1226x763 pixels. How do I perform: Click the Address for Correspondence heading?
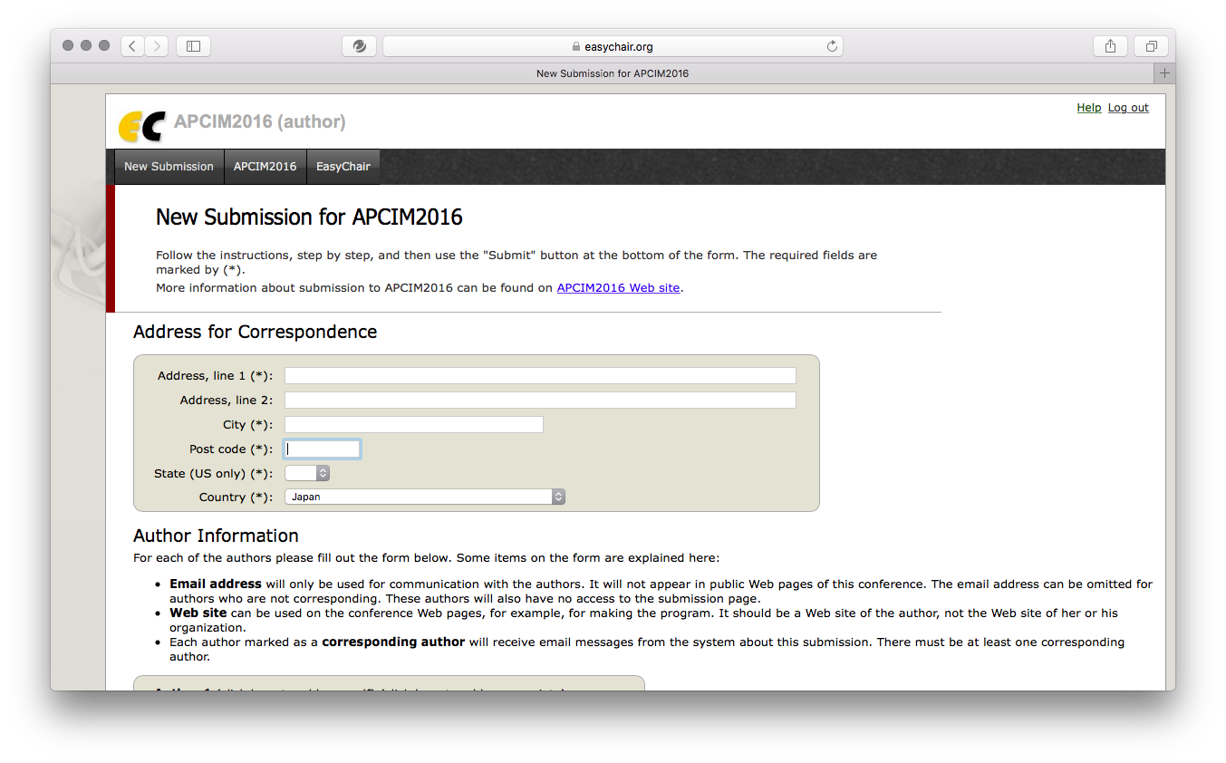pyautogui.click(x=255, y=332)
